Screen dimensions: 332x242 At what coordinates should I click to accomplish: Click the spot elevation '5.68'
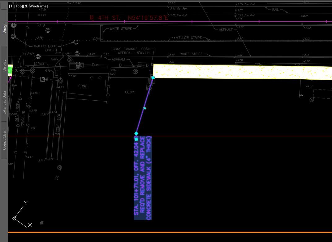[42, 25]
